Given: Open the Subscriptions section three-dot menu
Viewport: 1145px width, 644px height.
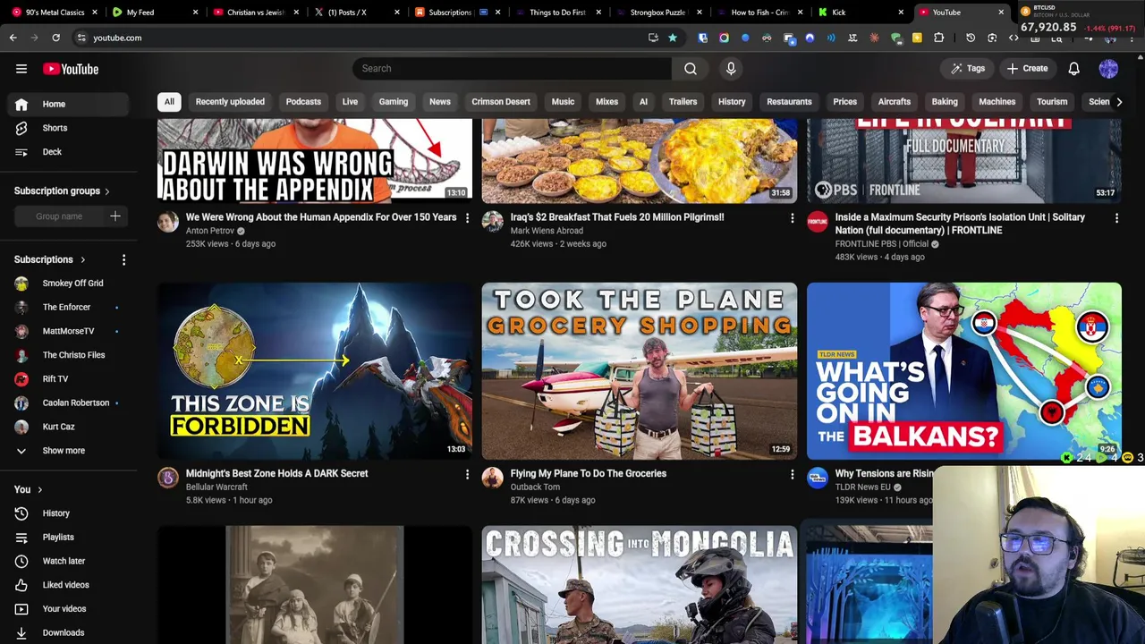Looking at the screenshot, I should click(x=123, y=260).
